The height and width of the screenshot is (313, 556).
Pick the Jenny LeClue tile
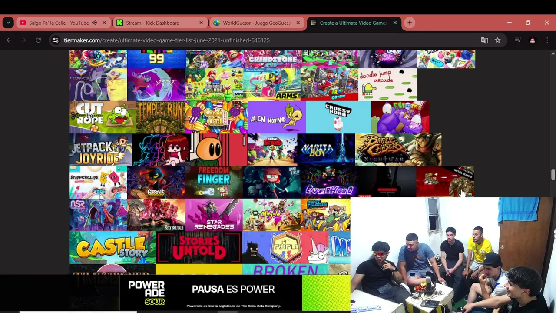(x=271, y=182)
